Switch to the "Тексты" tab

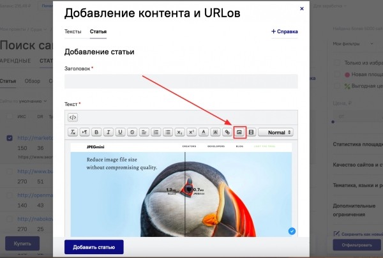(73, 31)
